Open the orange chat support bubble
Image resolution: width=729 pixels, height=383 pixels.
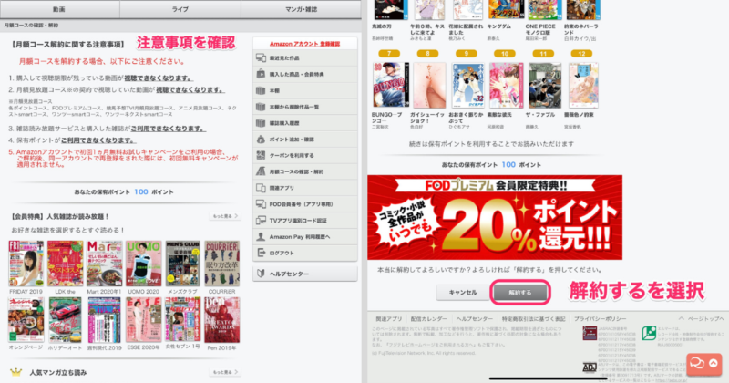tap(703, 364)
